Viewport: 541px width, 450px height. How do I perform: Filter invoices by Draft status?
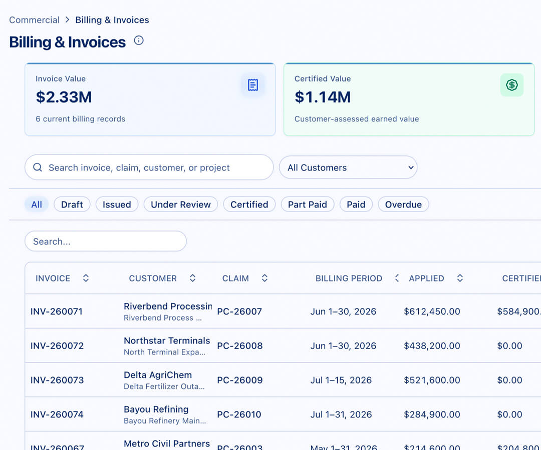pos(72,204)
